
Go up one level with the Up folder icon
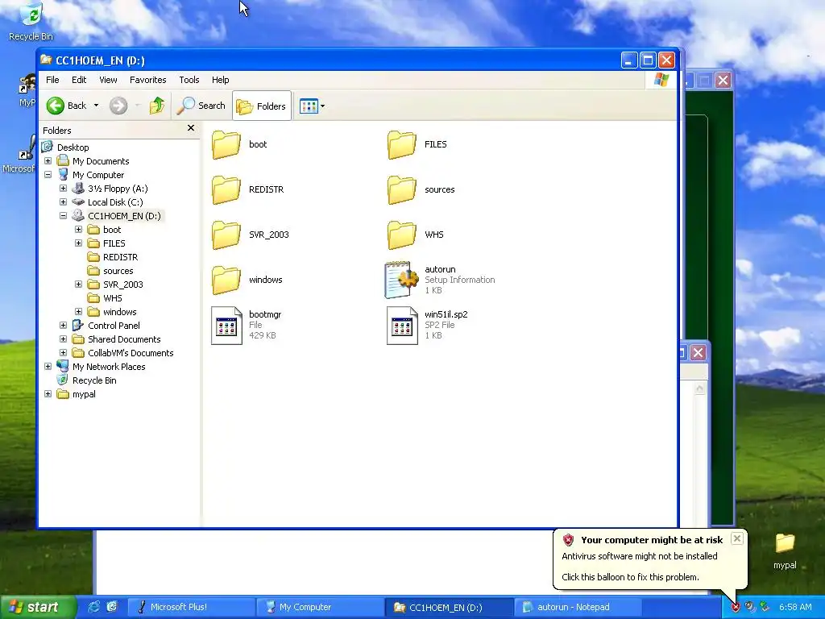click(157, 106)
